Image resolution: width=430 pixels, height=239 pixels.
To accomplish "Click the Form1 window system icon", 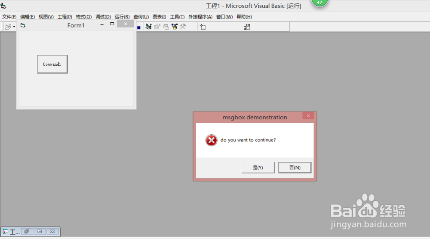I will 23,25.
